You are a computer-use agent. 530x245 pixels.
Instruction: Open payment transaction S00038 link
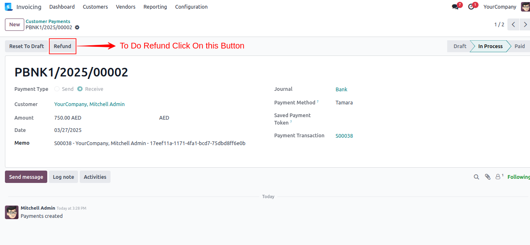(x=344, y=136)
